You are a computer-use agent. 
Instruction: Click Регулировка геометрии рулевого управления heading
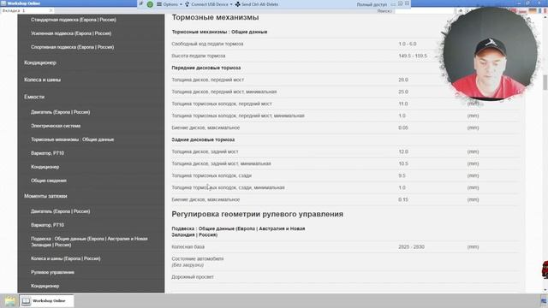[x=257, y=214]
